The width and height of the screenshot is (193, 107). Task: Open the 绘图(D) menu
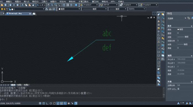point(53,2)
